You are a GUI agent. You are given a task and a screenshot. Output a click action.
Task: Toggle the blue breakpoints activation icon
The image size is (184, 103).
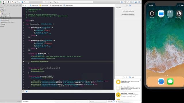tap(27, 91)
